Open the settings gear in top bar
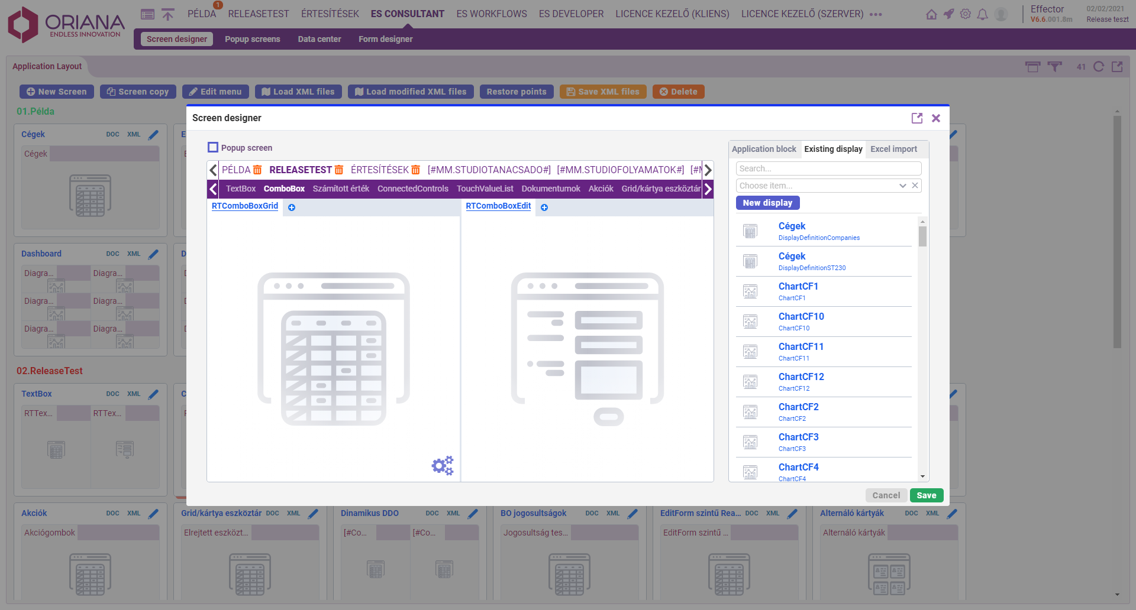Viewport: 1136px width, 610px height. [966, 14]
